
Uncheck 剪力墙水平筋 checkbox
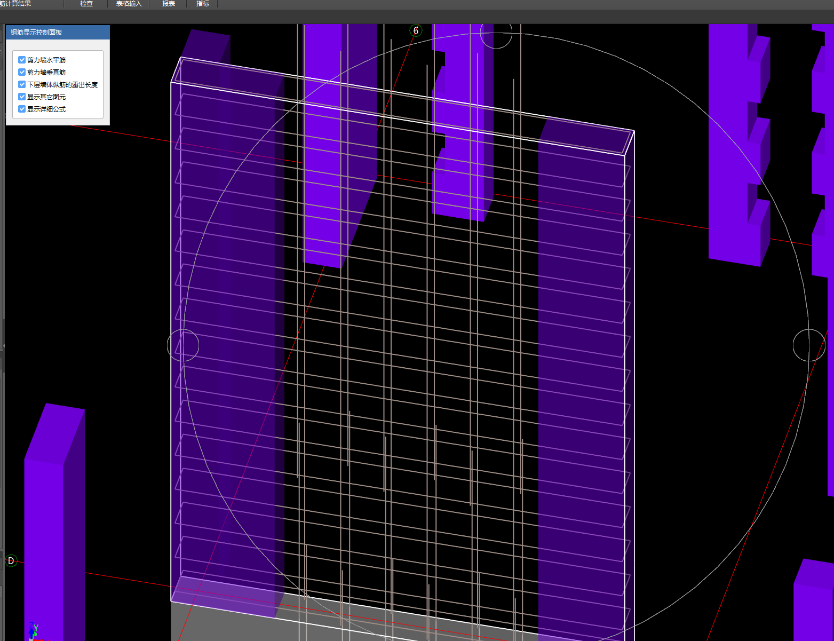22,60
